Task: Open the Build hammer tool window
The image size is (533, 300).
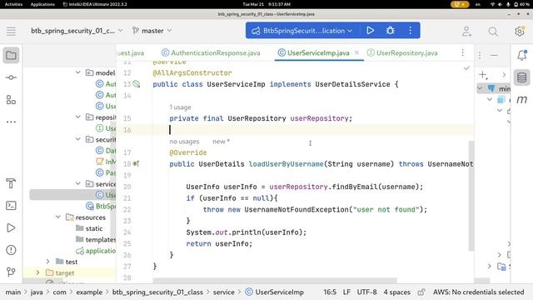Action: click(x=11, y=183)
